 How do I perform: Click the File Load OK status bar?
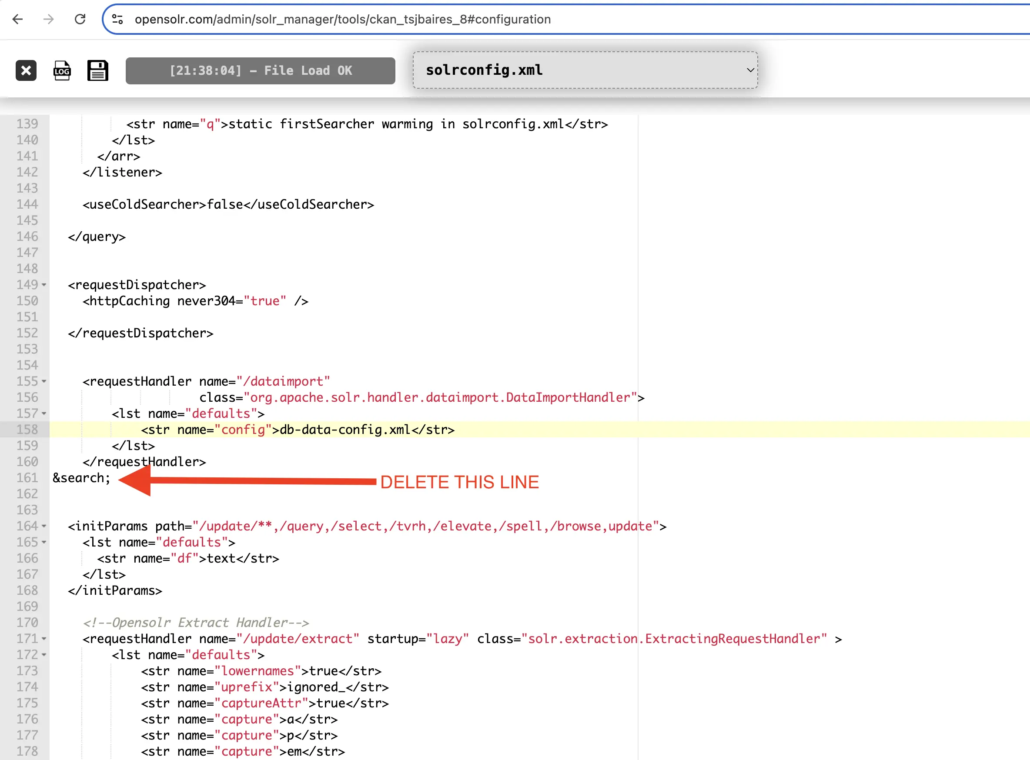(260, 70)
